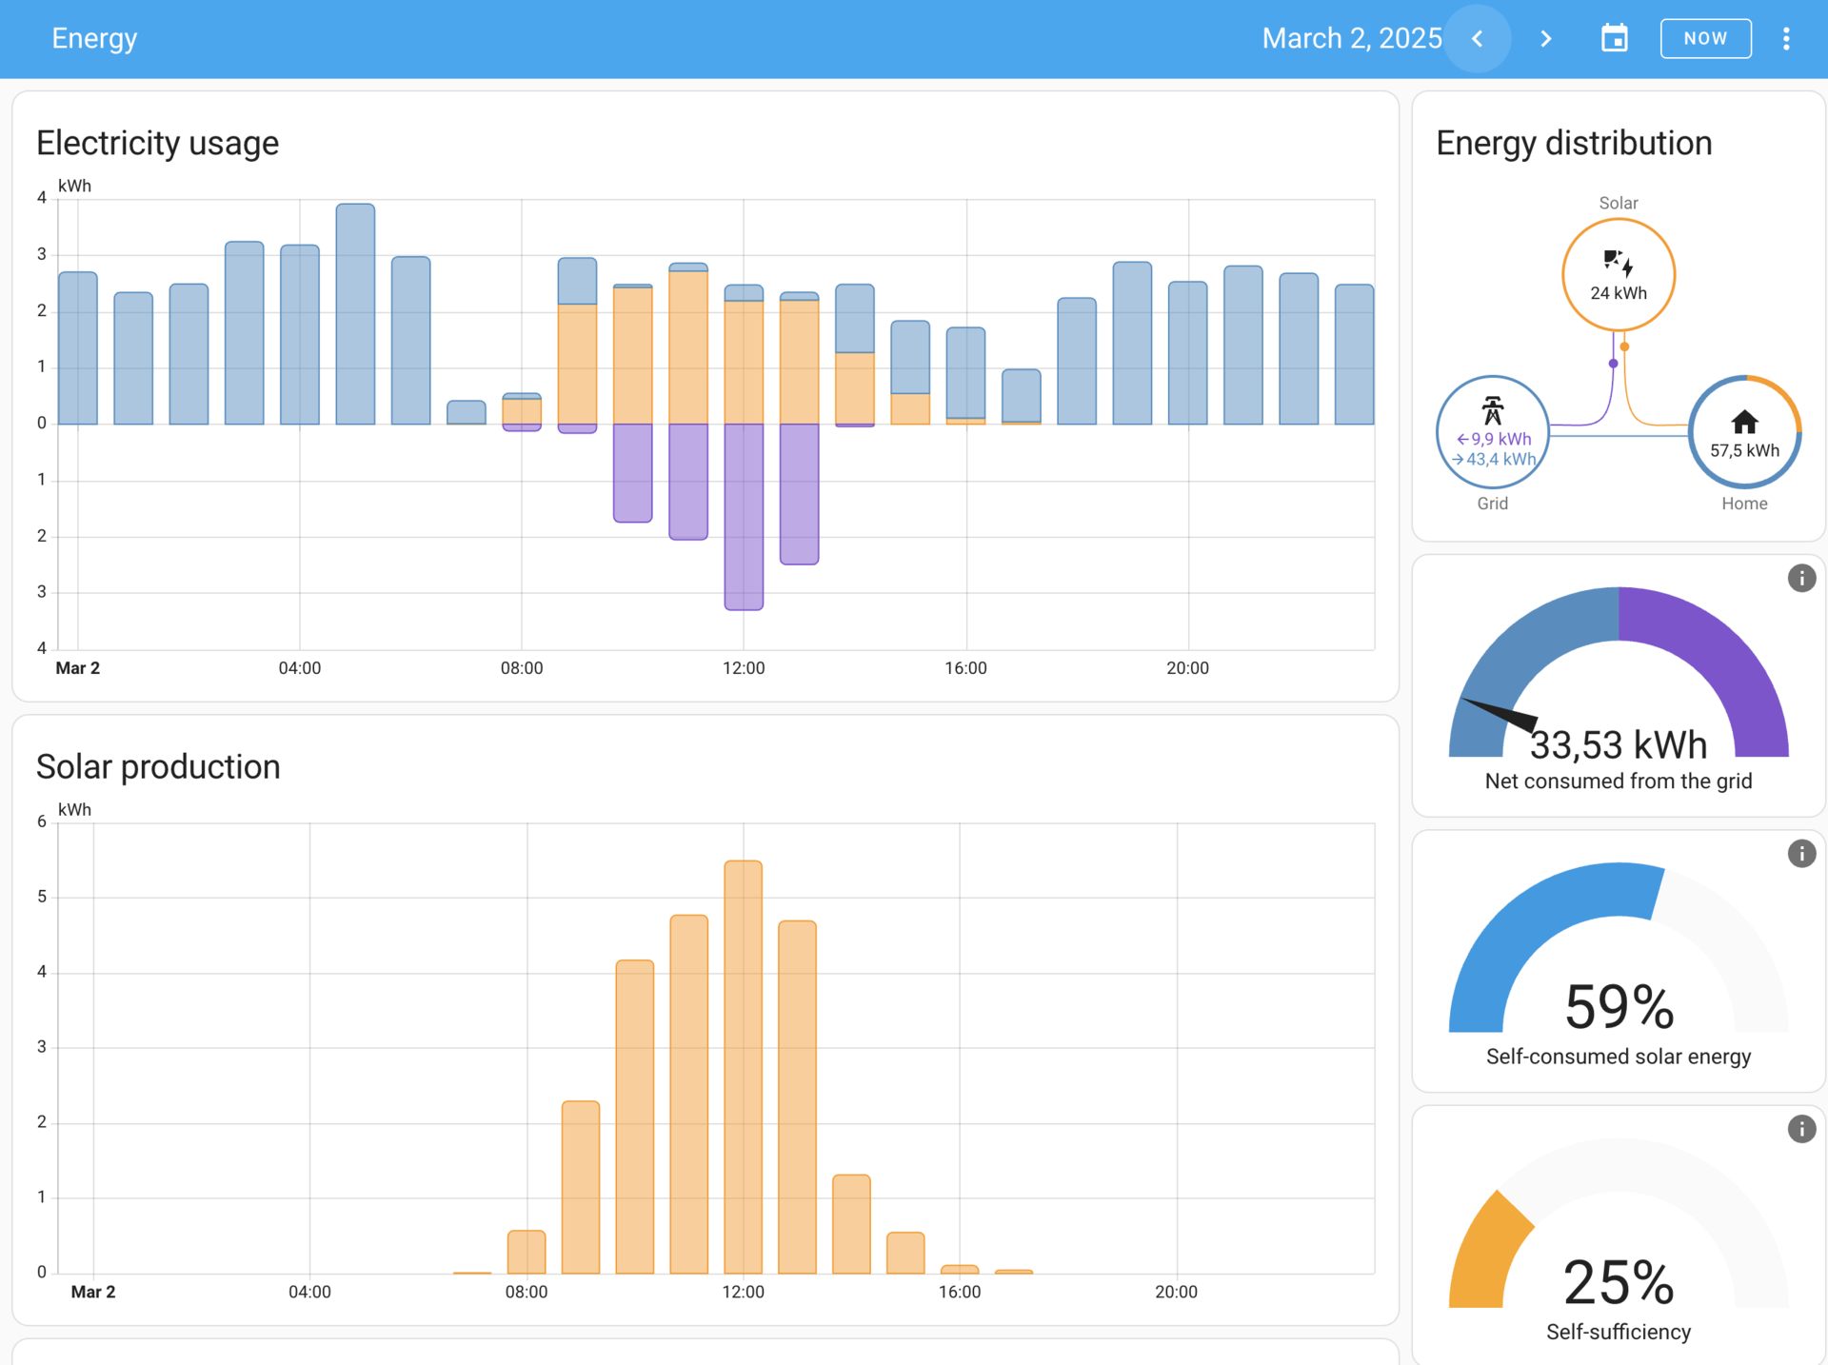Click the 12:00 purple grid return bar
Viewport: 1828px width, 1365px height.
pos(744,517)
